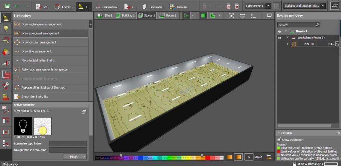Open the colour filter circles tool
Viewport: 341px width, 166px height.
click(6, 51)
